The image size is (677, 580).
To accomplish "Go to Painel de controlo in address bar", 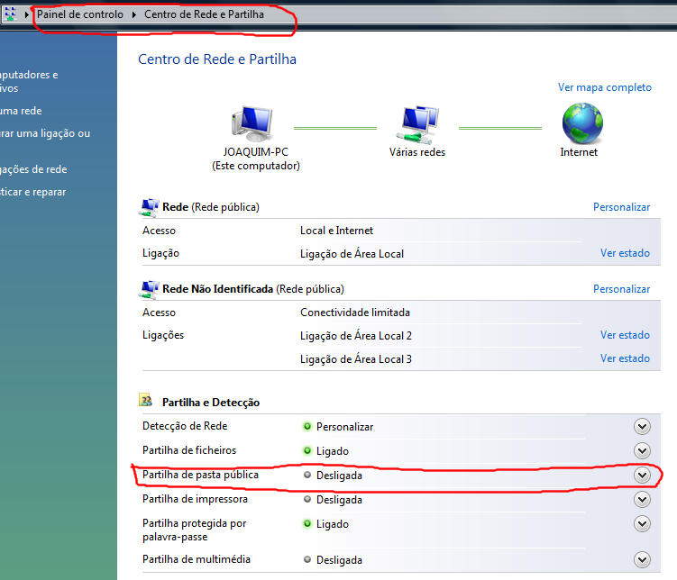I will click(80, 14).
